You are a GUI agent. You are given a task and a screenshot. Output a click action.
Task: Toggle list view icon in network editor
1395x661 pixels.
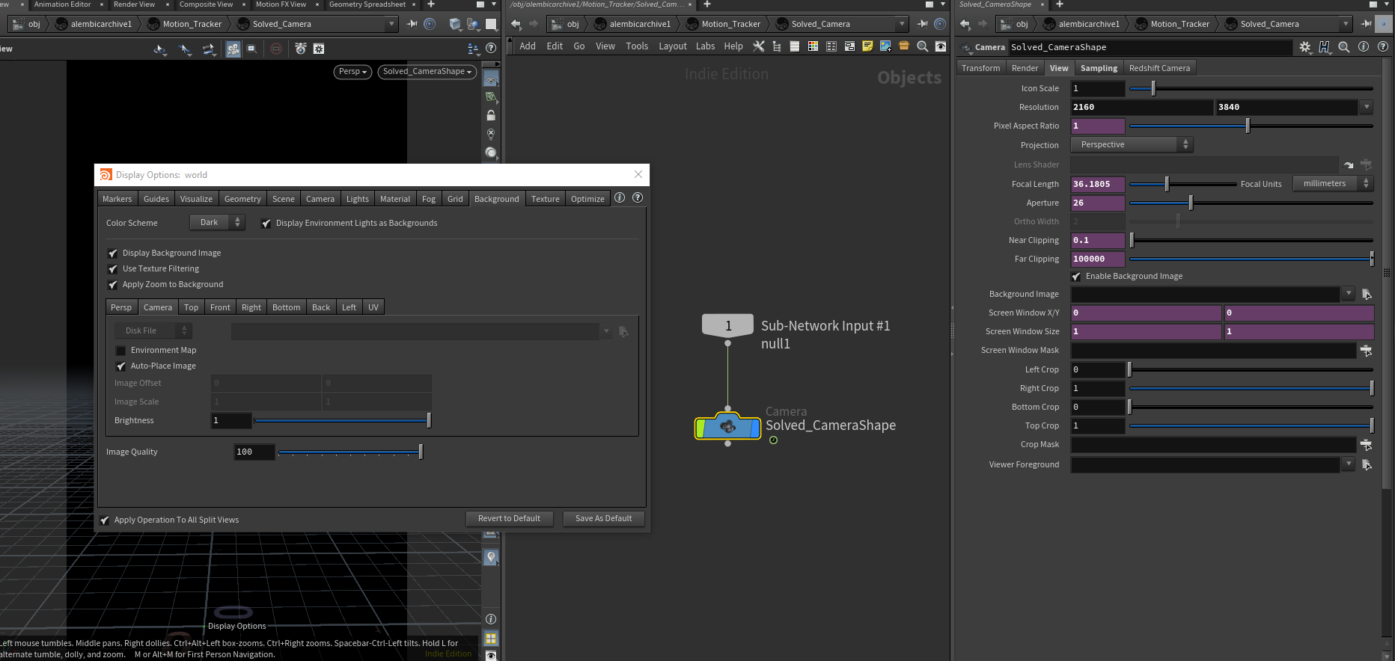point(795,46)
